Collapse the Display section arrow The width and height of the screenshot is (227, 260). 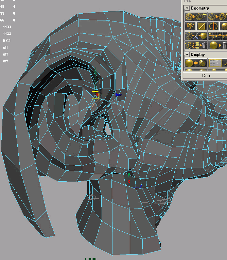coord(187,55)
